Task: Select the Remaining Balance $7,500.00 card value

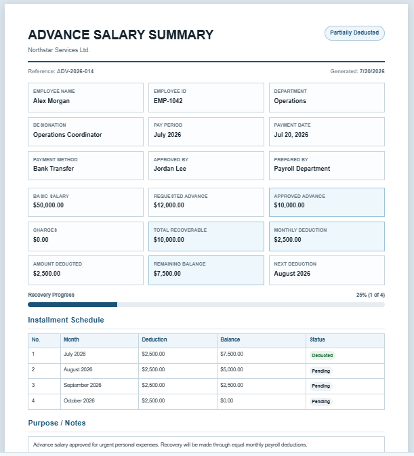Action: 167,274
